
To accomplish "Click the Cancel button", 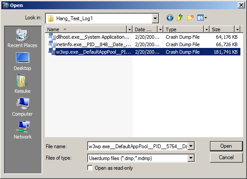I will click(226, 157).
